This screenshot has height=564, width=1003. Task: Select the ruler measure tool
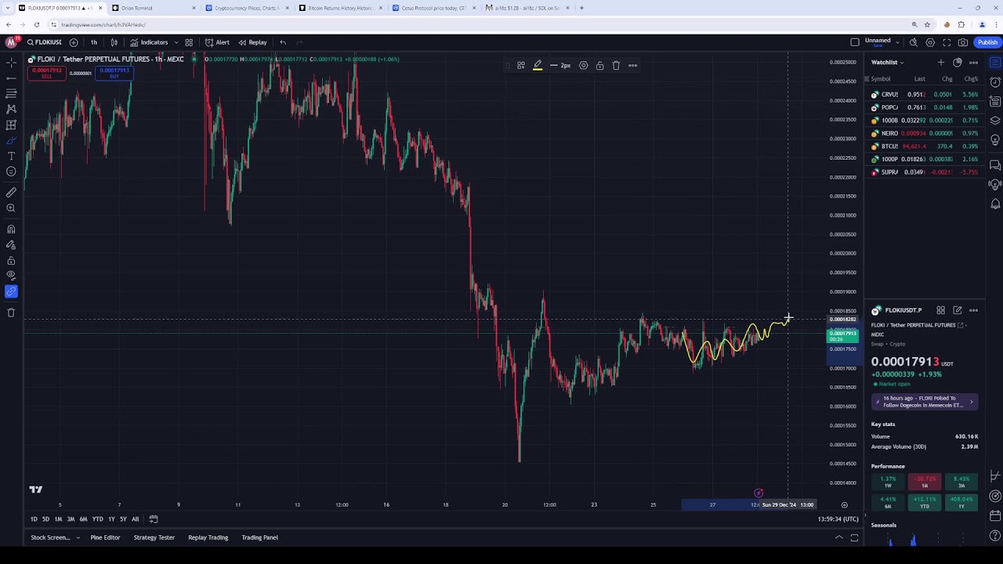[11, 192]
